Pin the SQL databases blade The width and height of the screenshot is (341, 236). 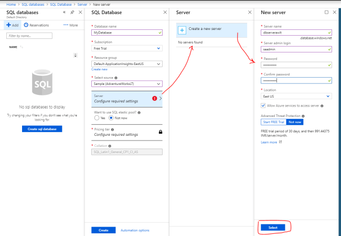pos(72,12)
